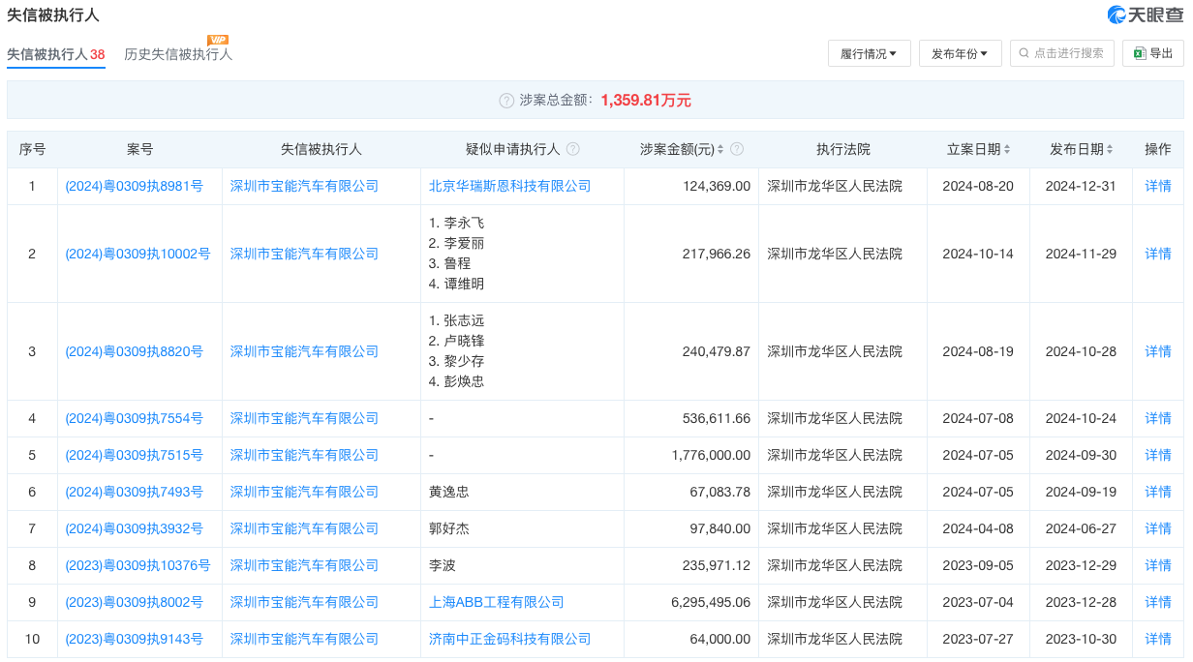Viewport: 1193px width, 662px height.
Task: Open 深圳市宝能汽车有限公司 in row 10
Action: point(304,639)
